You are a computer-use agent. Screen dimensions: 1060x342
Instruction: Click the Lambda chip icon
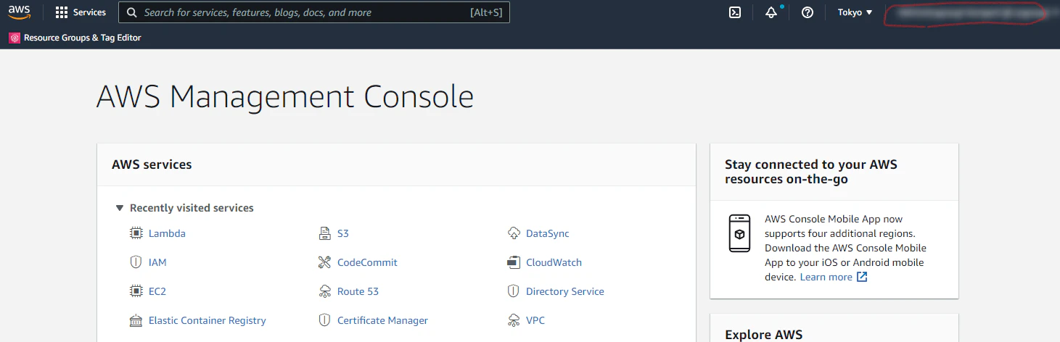pyautogui.click(x=136, y=233)
